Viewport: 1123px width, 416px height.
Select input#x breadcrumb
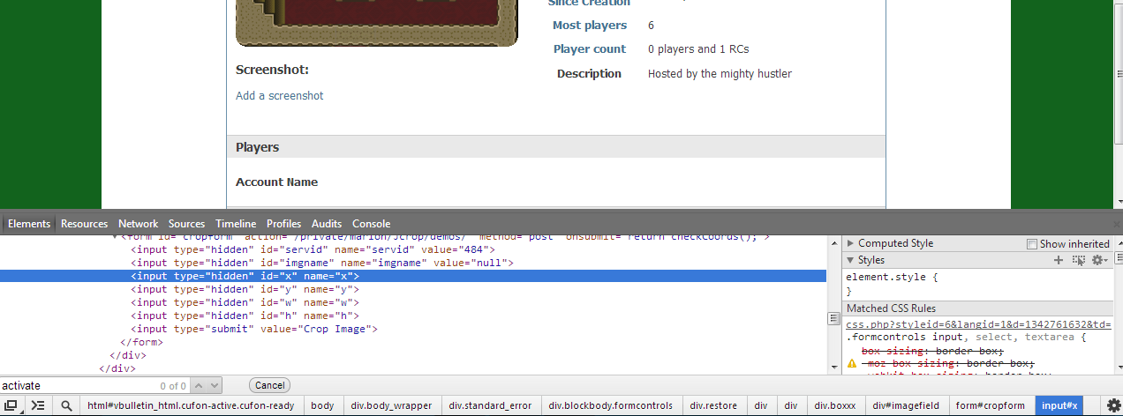[x=1059, y=405]
